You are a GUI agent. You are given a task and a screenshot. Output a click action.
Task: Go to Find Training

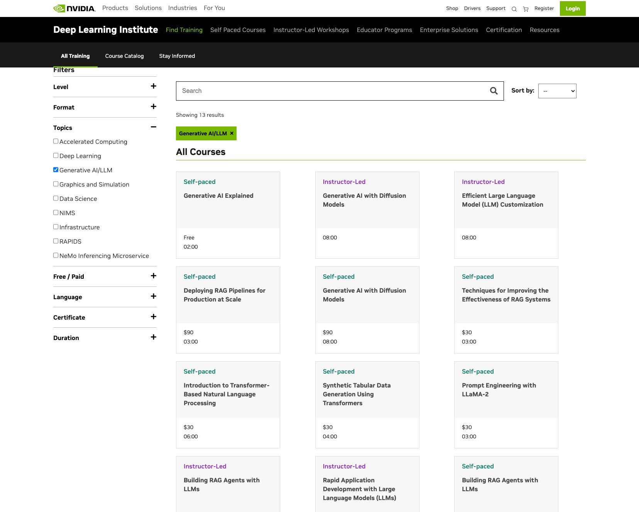tap(184, 30)
